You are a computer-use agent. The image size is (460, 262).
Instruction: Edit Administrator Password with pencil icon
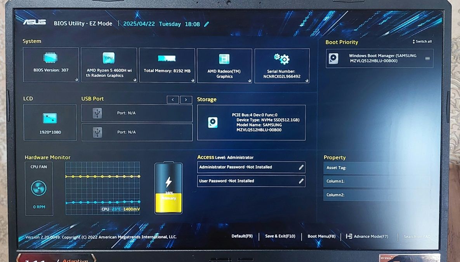(301, 167)
